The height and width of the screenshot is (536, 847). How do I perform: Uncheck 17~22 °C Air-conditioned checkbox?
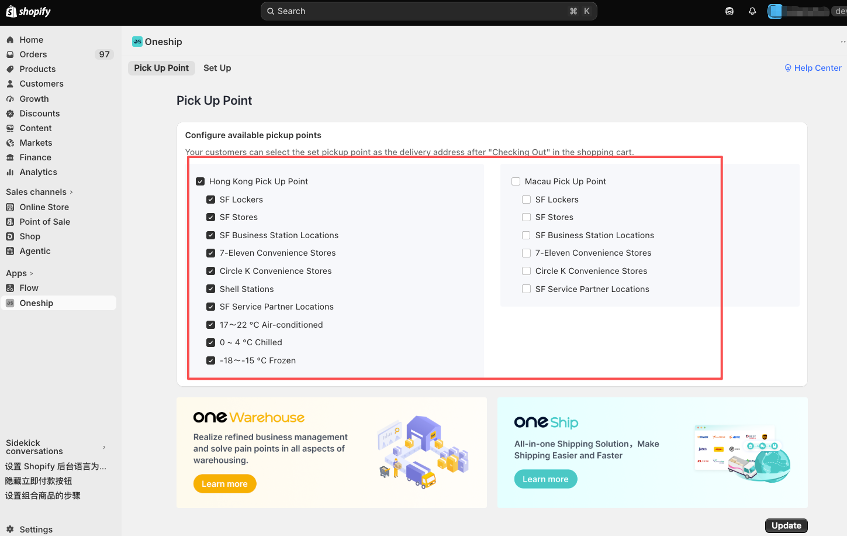click(210, 325)
